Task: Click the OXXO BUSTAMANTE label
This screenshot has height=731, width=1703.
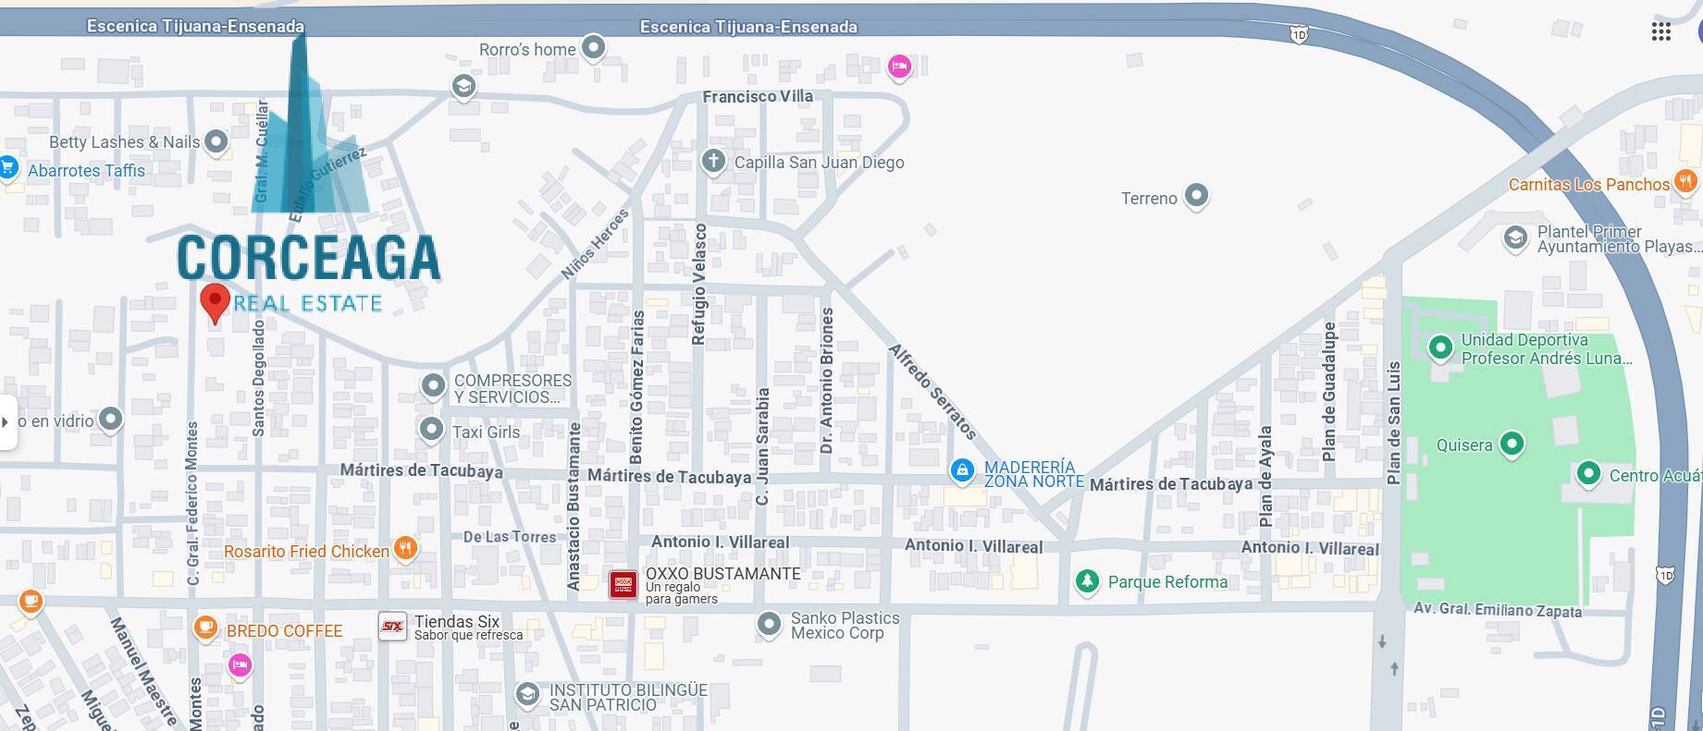Action: [723, 573]
